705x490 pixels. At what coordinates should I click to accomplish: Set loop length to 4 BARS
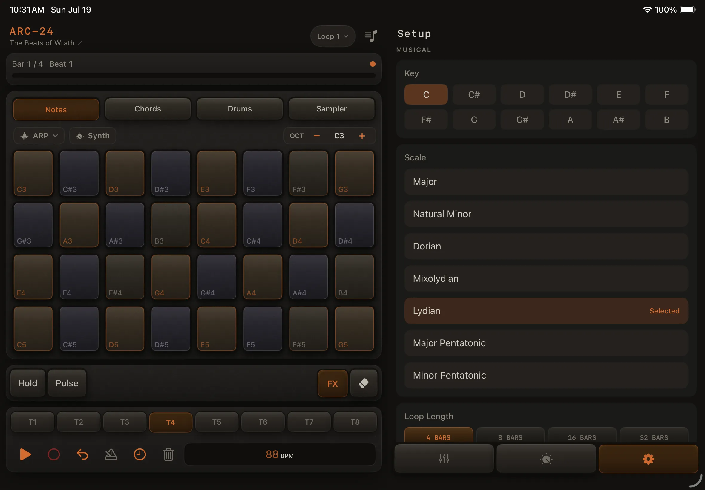pyautogui.click(x=438, y=435)
